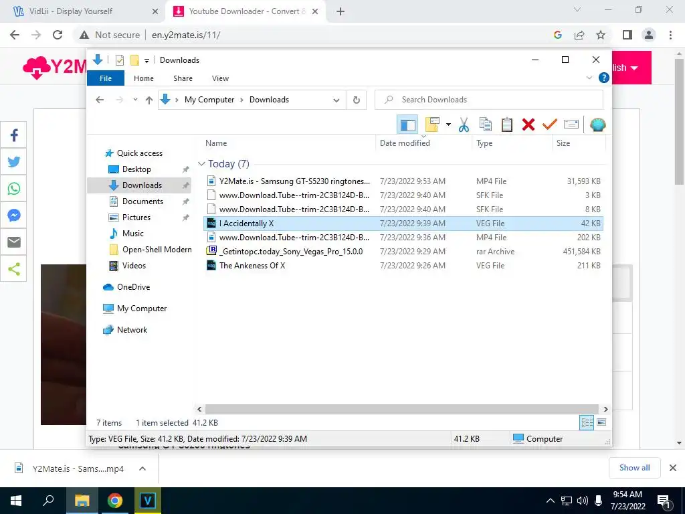Share page on Facebook sidebar icon
This screenshot has width=685, height=514.
point(13,135)
